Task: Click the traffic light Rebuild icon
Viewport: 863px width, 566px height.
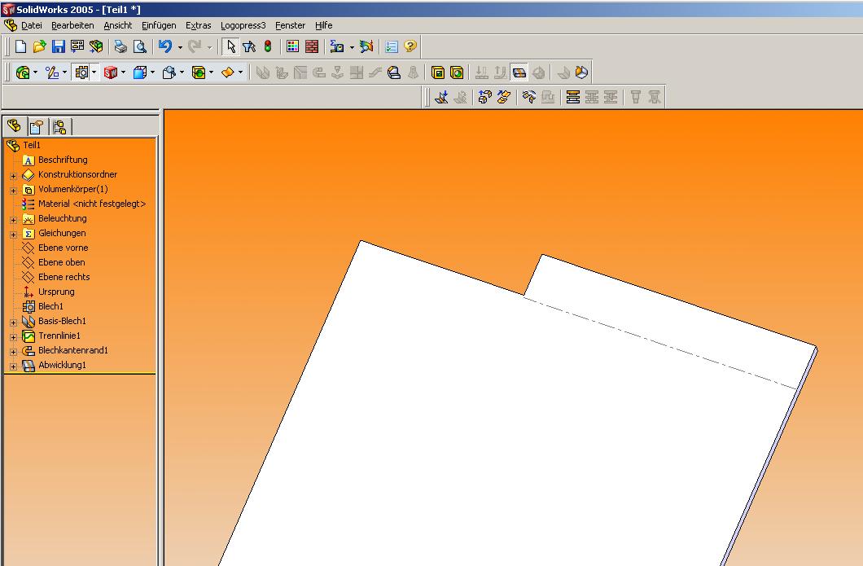Action: coord(267,46)
